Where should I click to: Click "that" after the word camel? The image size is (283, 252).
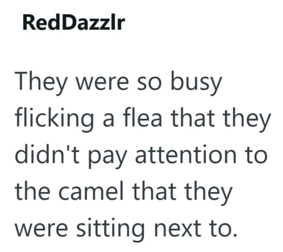154,191
